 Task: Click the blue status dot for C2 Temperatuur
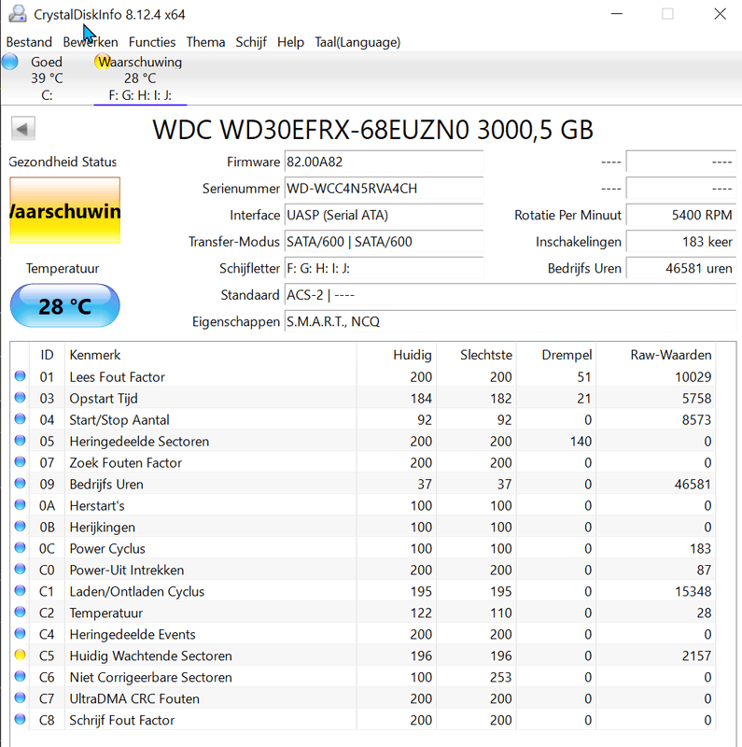click(x=20, y=613)
